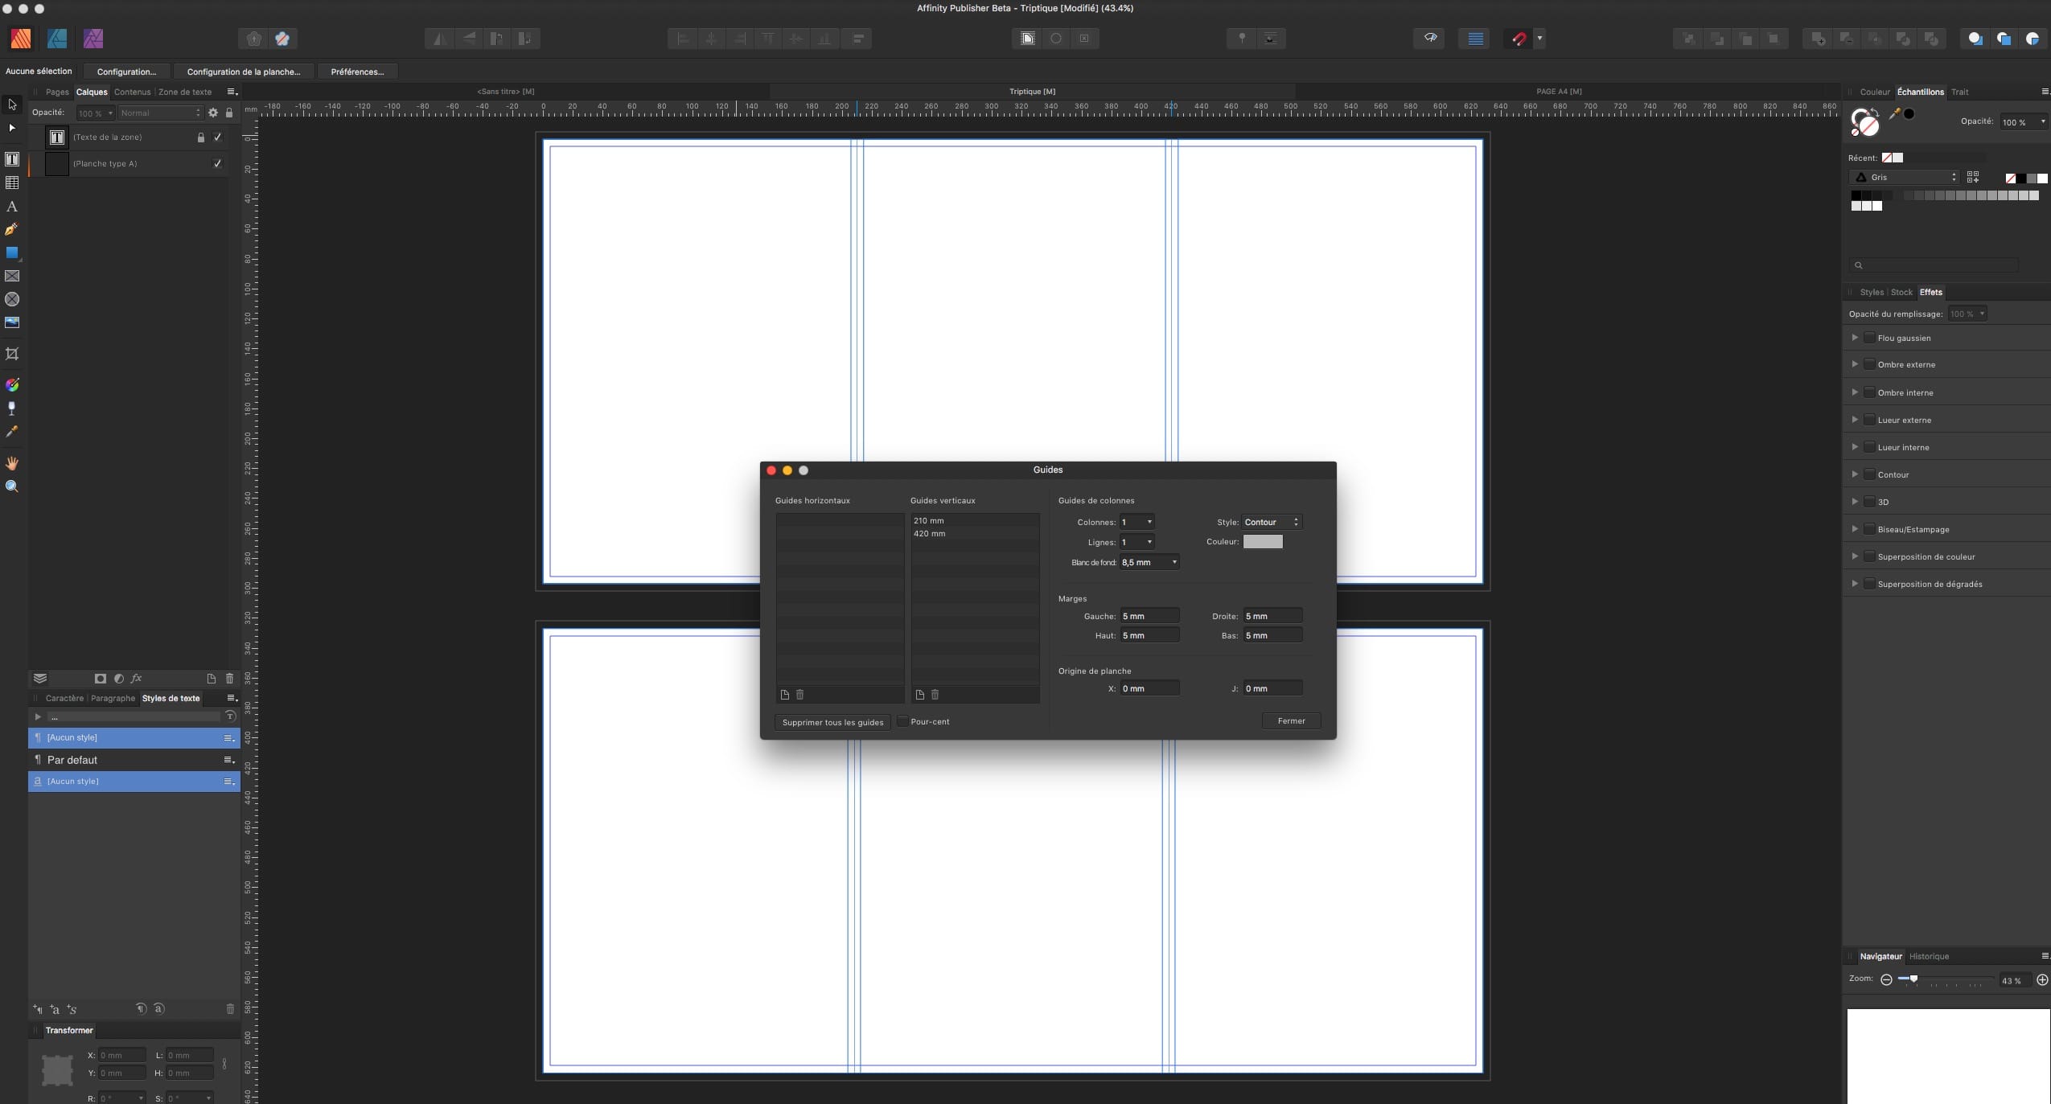
Task: Select the Crop tool
Action: pos(12,354)
